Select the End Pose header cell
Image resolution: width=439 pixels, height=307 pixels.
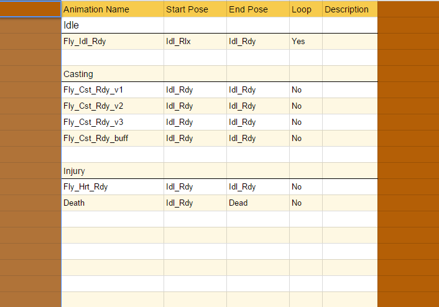(x=257, y=9)
